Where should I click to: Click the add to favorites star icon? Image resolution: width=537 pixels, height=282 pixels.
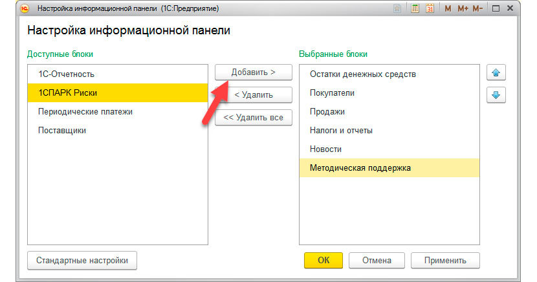click(397, 9)
